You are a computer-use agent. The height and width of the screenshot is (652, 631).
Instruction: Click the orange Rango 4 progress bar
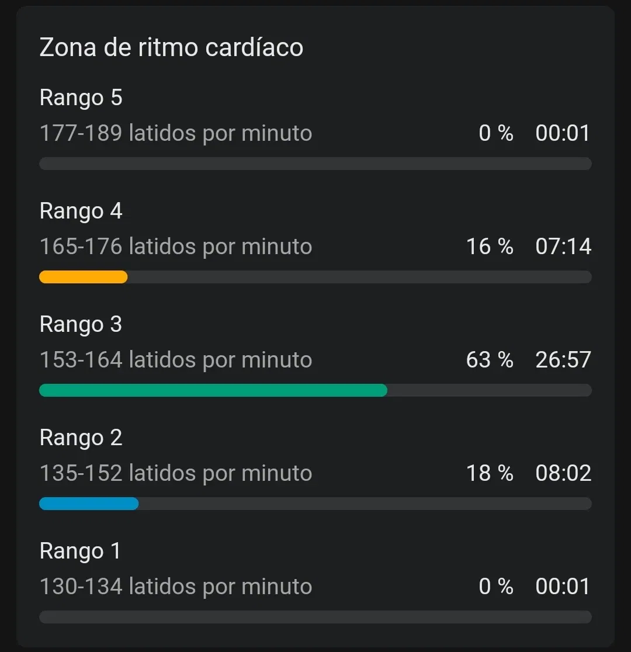(x=83, y=277)
